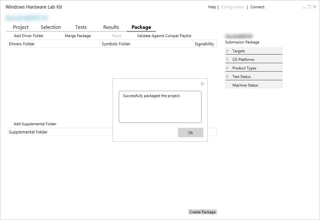Go to the Tests tab
Screen dimensions: 320x220
81,27
